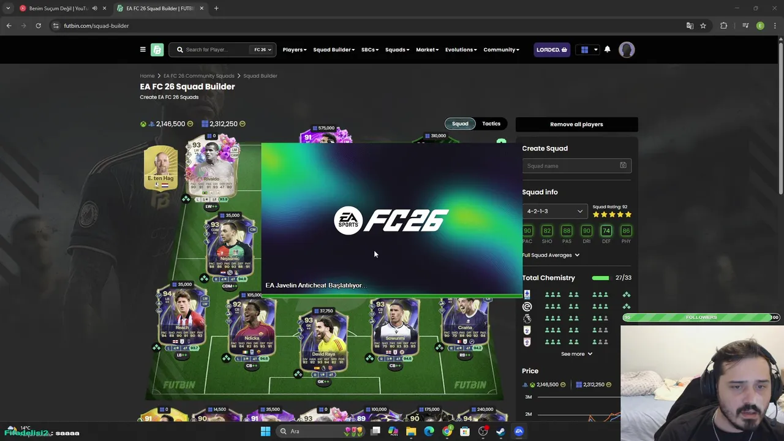Open the Steam taskbar icon
The height and width of the screenshot is (441, 784).
[x=500, y=431]
